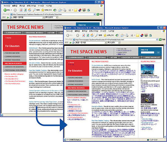Open Tools menu in back window
Viewport: 167px width, 142px height.
coord(41,6)
